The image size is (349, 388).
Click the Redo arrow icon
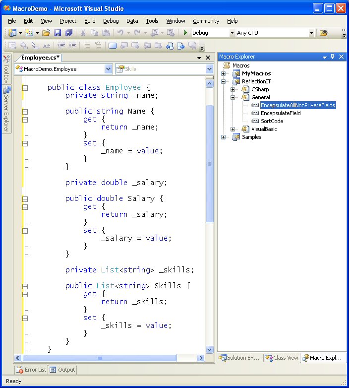click(137, 33)
